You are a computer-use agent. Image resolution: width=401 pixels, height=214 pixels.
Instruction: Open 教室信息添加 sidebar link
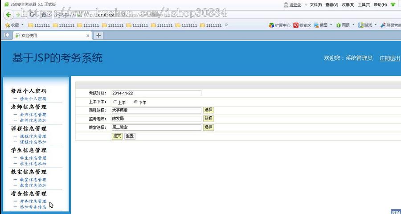tap(33, 185)
